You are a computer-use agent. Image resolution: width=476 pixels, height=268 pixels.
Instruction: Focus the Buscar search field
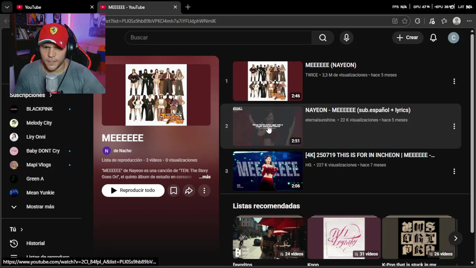click(218, 38)
